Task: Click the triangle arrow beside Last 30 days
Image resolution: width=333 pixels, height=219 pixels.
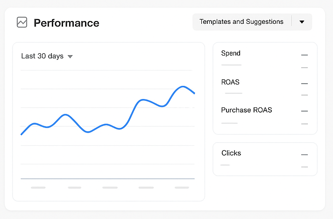Action: (x=70, y=57)
